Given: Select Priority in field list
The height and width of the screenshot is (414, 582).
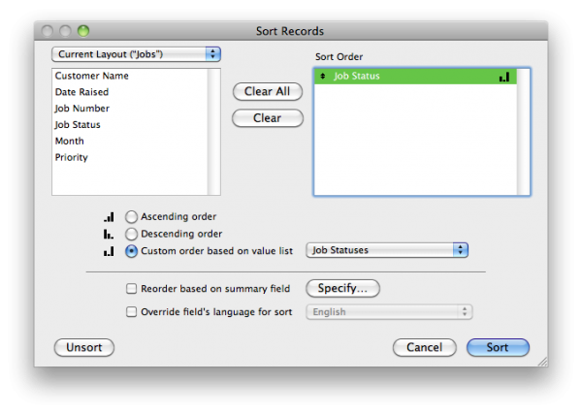Looking at the screenshot, I should point(130,157).
